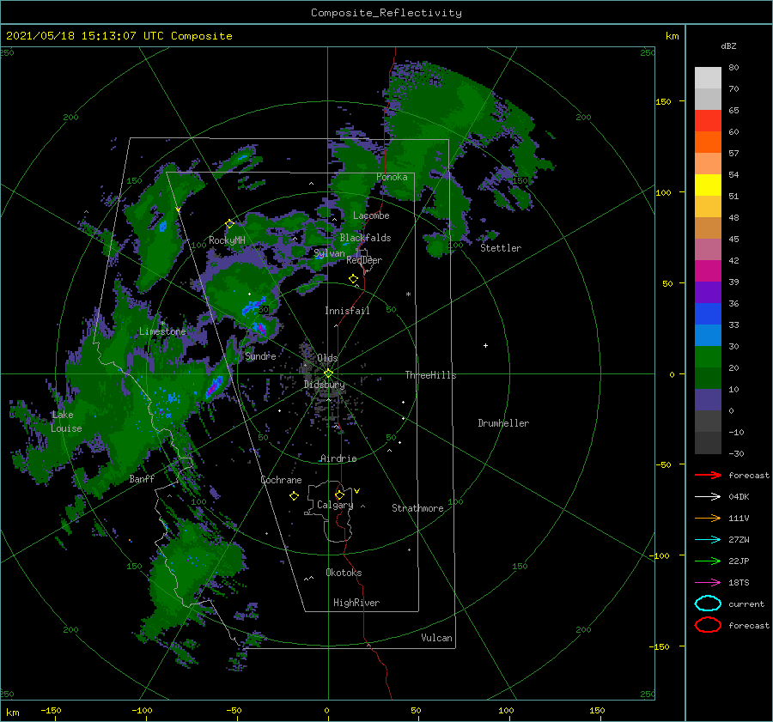This screenshot has width=773, height=722.
Task: Click the light blue 30–33 dBZ swatch
Action: [x=708, y=335]
